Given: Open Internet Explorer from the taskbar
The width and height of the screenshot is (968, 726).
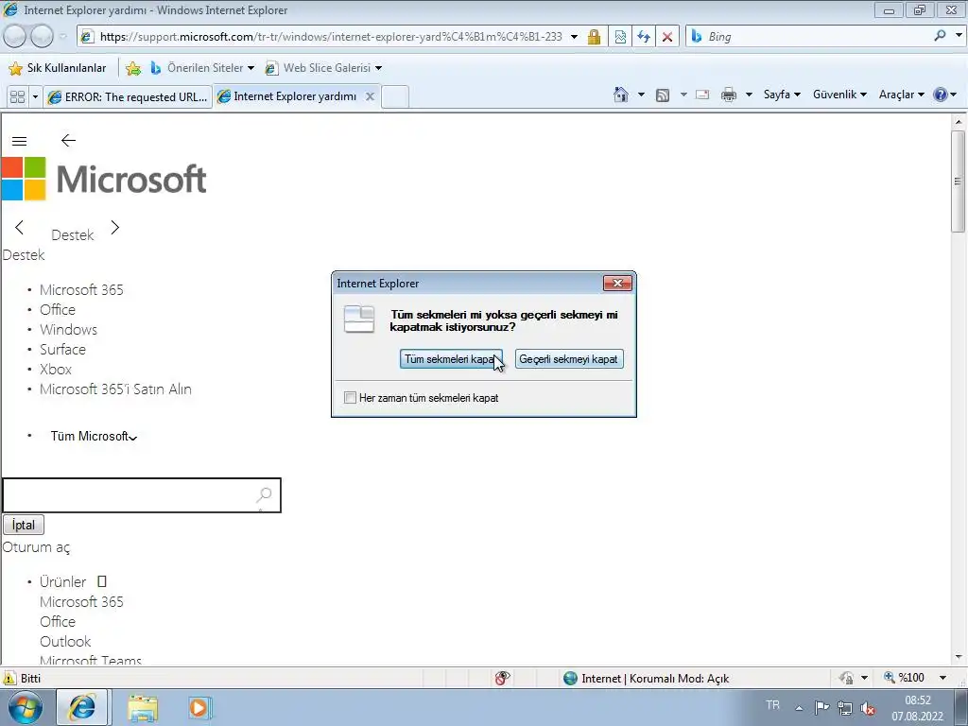Looking at the screenshot, I should pyautogui.click(x=82, y=707).
